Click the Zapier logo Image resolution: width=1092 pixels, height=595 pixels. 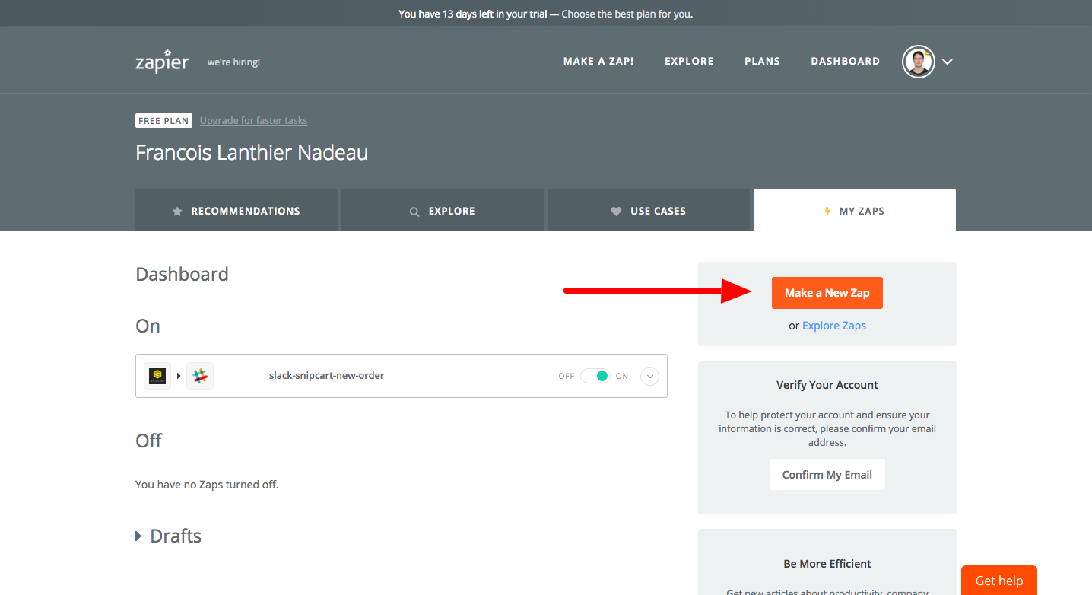pos(161,61)
